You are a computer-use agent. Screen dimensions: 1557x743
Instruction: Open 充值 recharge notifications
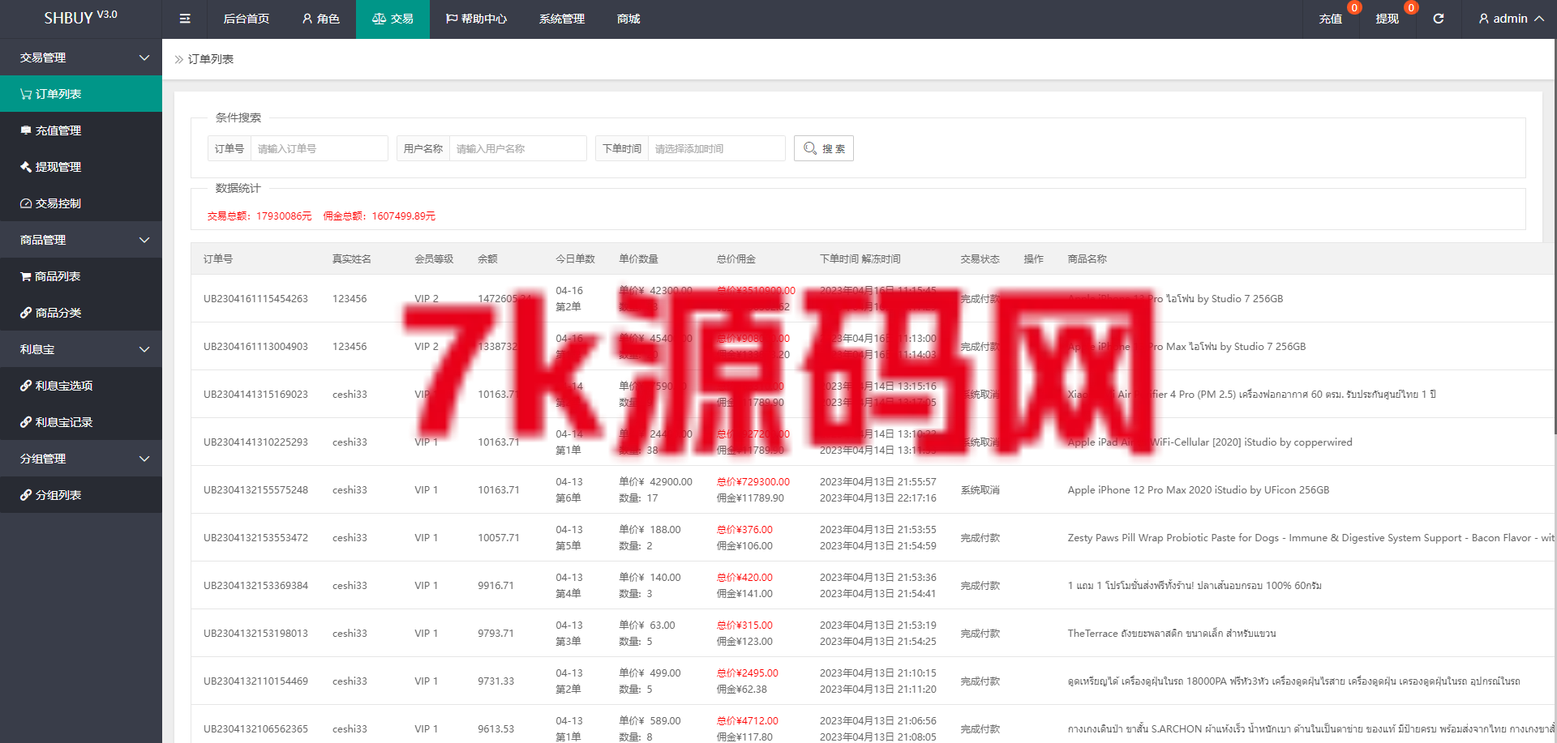point(1331,19)
